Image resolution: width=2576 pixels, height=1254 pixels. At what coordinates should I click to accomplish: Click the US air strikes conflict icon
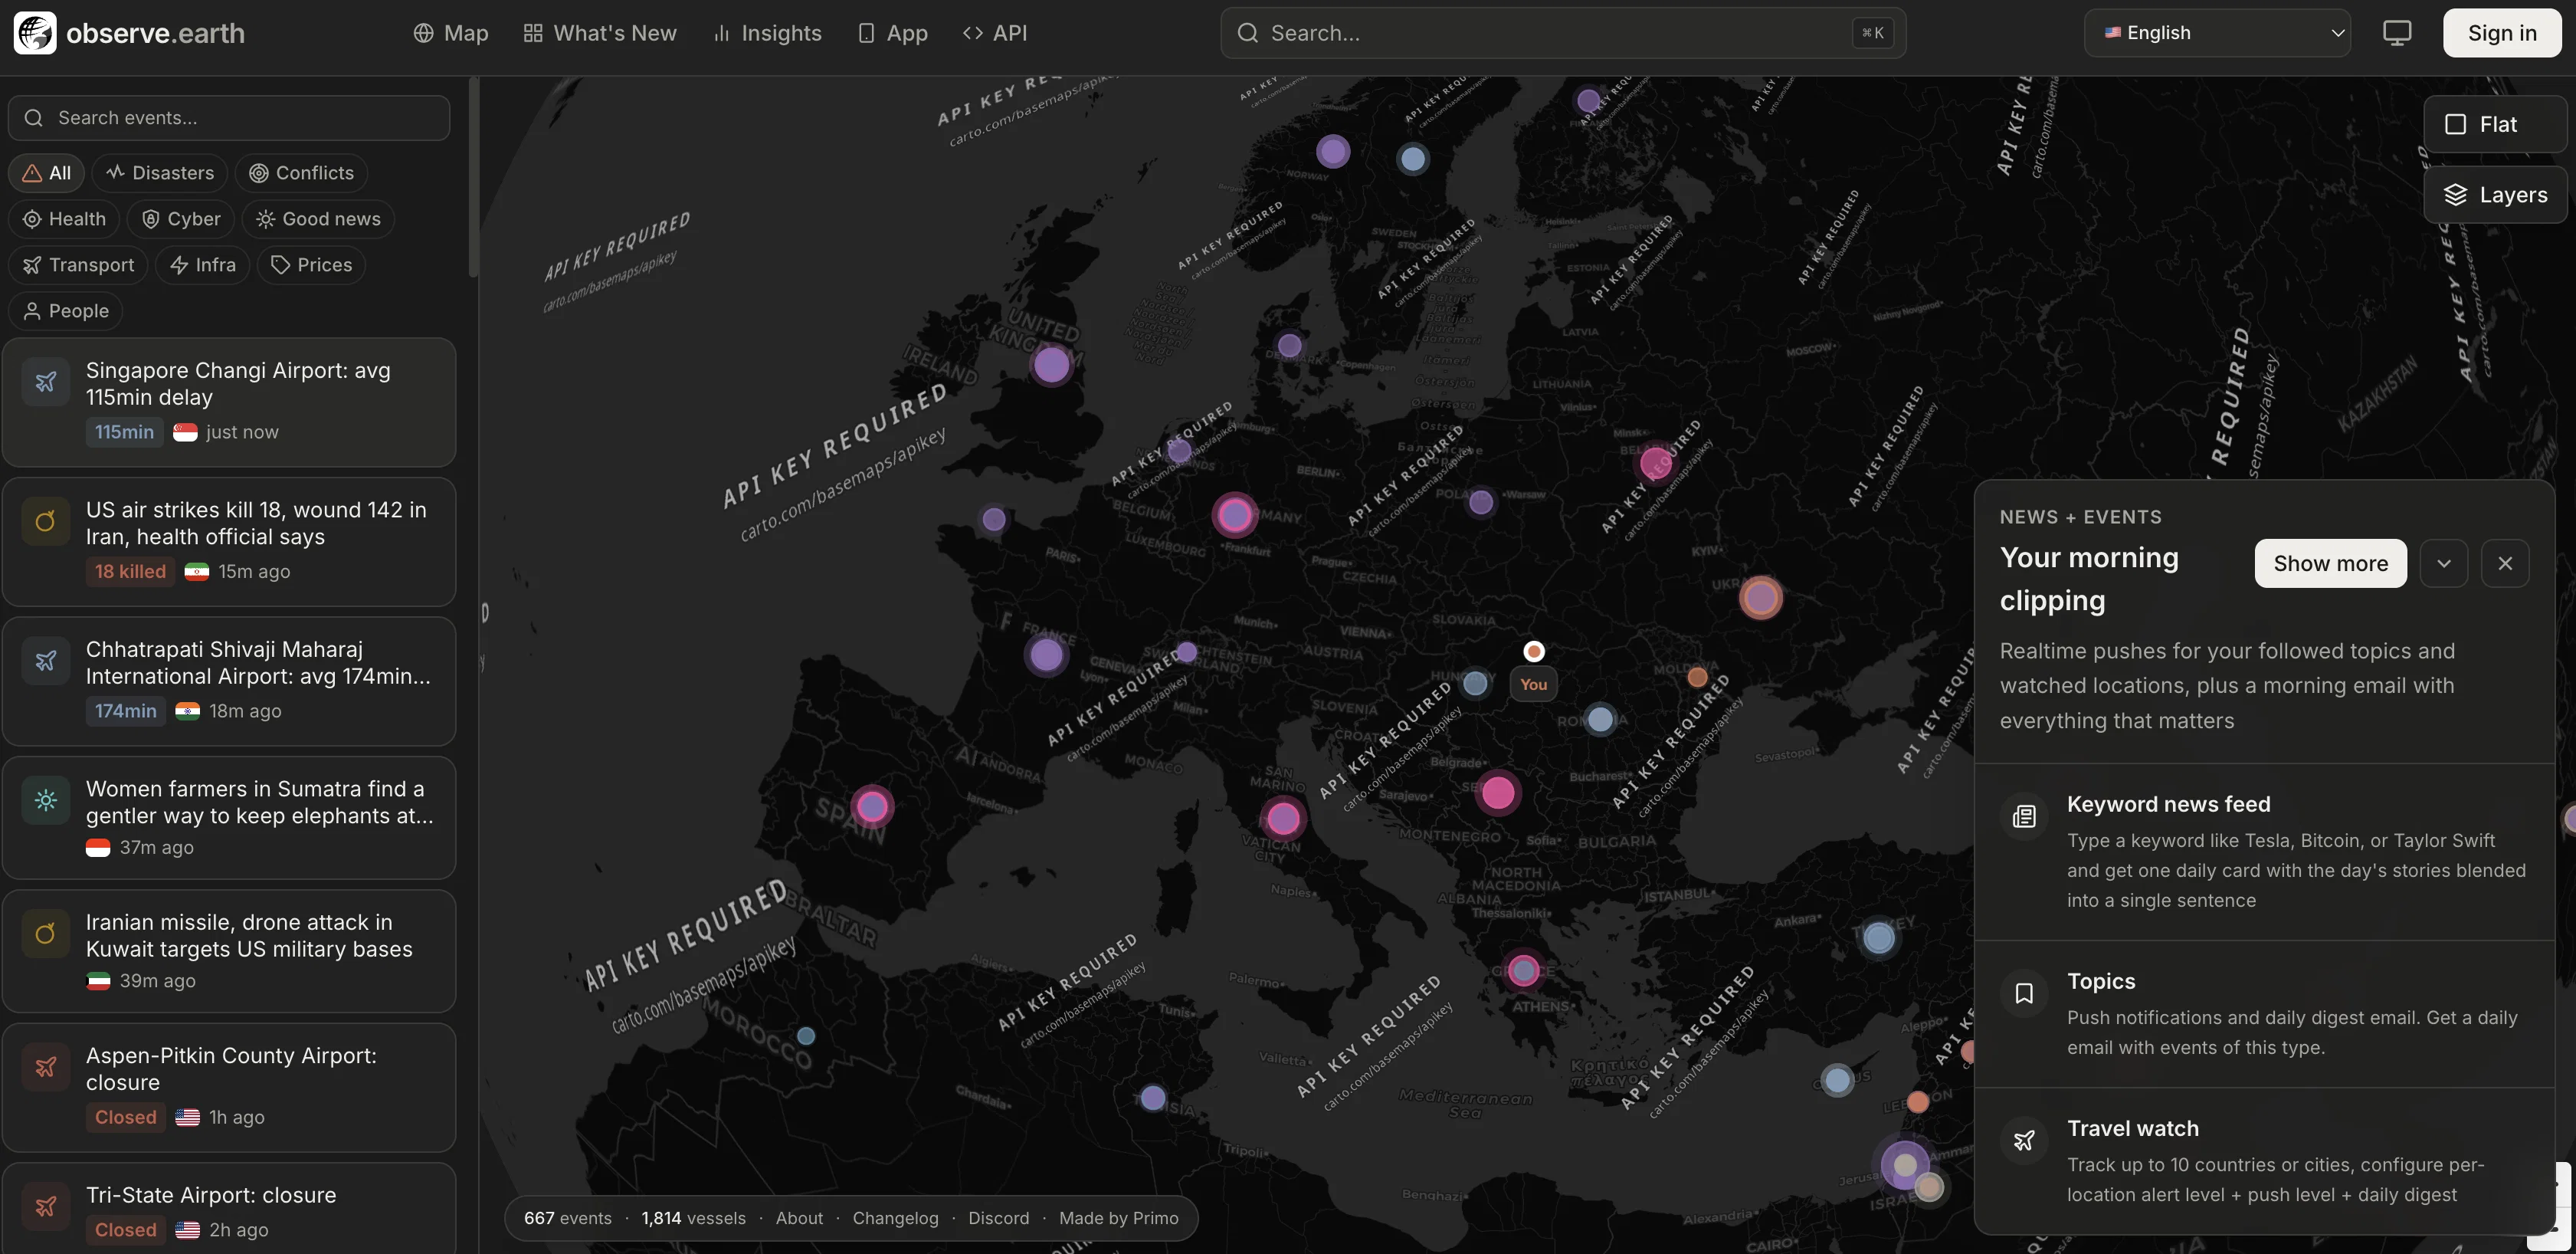tap(46, 521)
